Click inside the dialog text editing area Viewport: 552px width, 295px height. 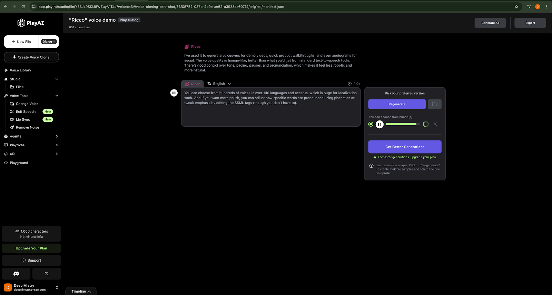pos(271,107)
